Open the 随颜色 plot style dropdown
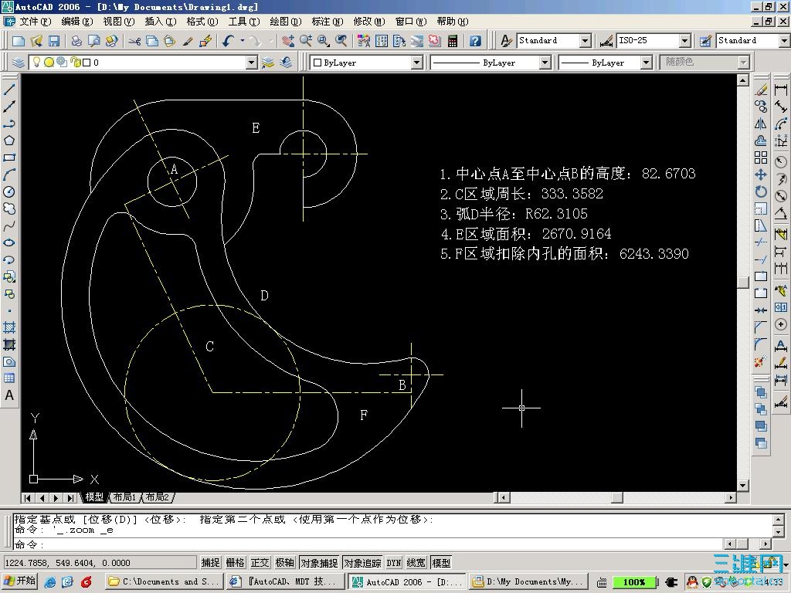The image size is (791, 593). [x=743, y=63]
